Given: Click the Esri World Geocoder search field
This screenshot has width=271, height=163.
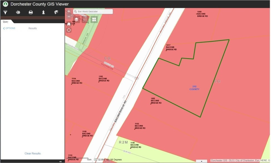Looking at the screenshot, I should click(93, 12).
